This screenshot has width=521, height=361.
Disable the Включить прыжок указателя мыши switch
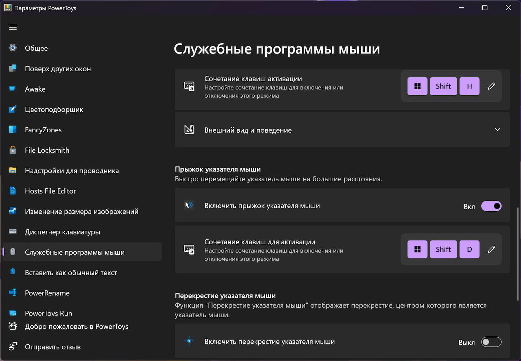point(491,206)
